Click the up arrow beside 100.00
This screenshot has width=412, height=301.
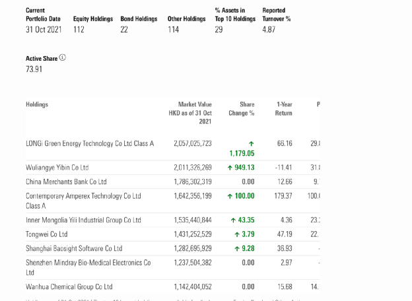point(229,196)
